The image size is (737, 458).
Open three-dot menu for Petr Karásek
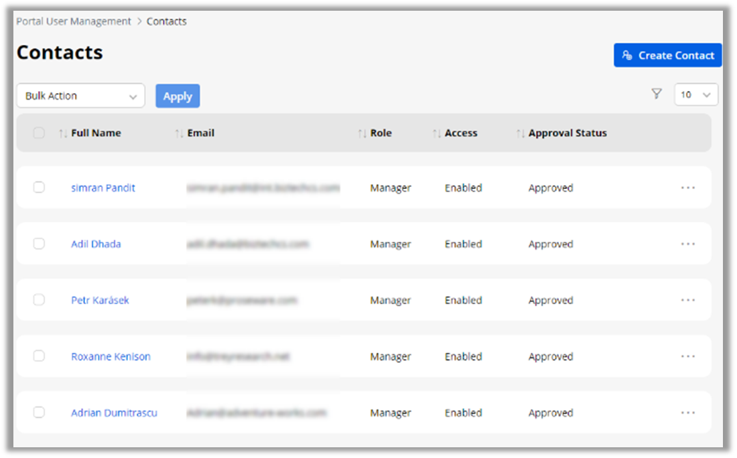pyautogui.click(x=687, y=301)
